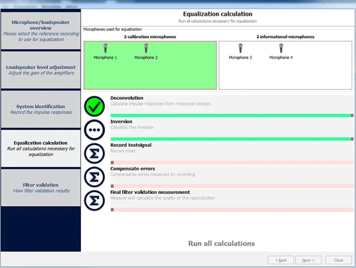Click the Equalization calculation heading area
This screenshot has width=356, height=268.
pyautogui.click(x=217, y=14)
